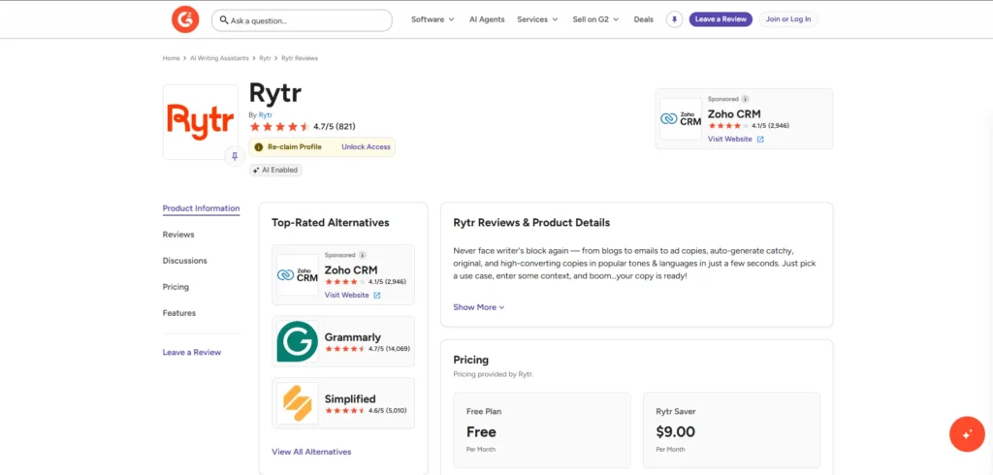Click the AI Enabled sparkle badge
993x475 pixels.
[x=275, y=170]
